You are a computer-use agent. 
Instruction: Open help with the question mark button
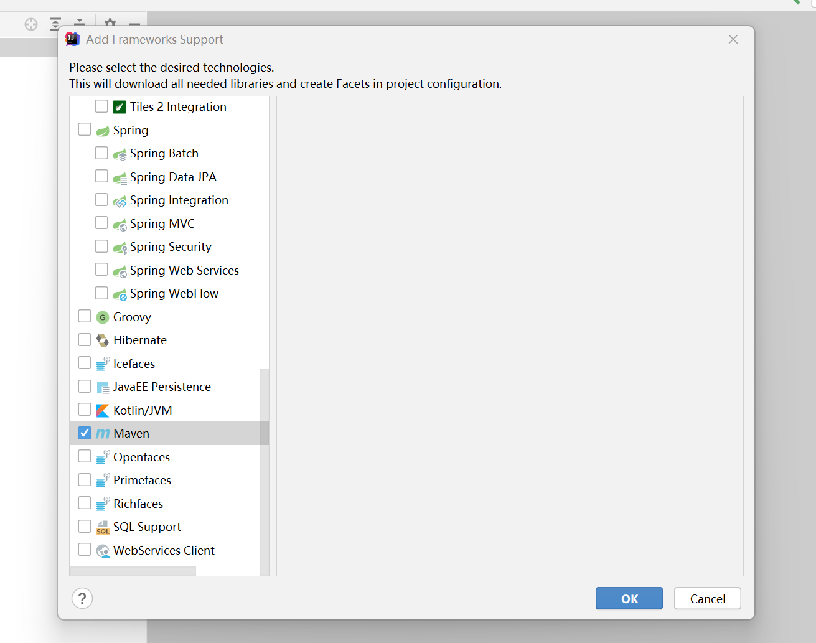pyautogui.click(x=82, y=598)
